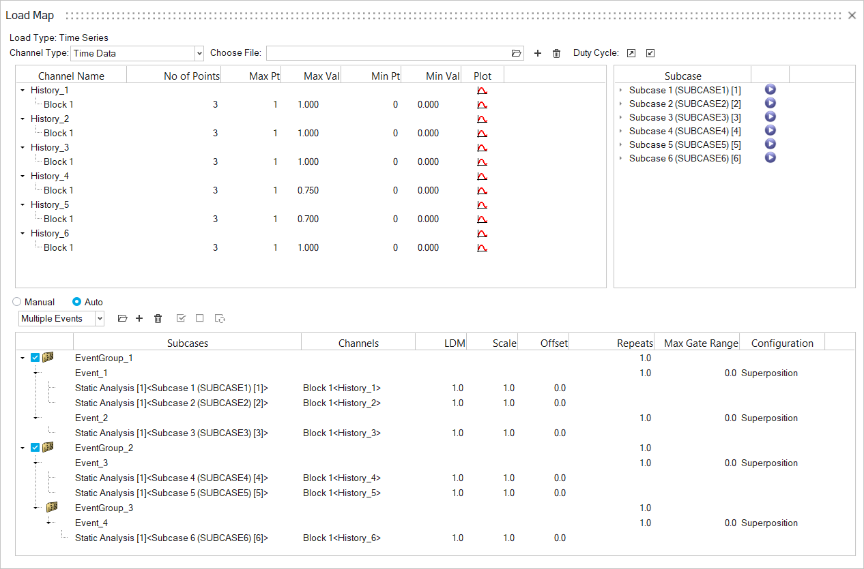The image size is (864, 569).
Task: Click the Block 1<History_2> channel cell
Action: [342, 403]
